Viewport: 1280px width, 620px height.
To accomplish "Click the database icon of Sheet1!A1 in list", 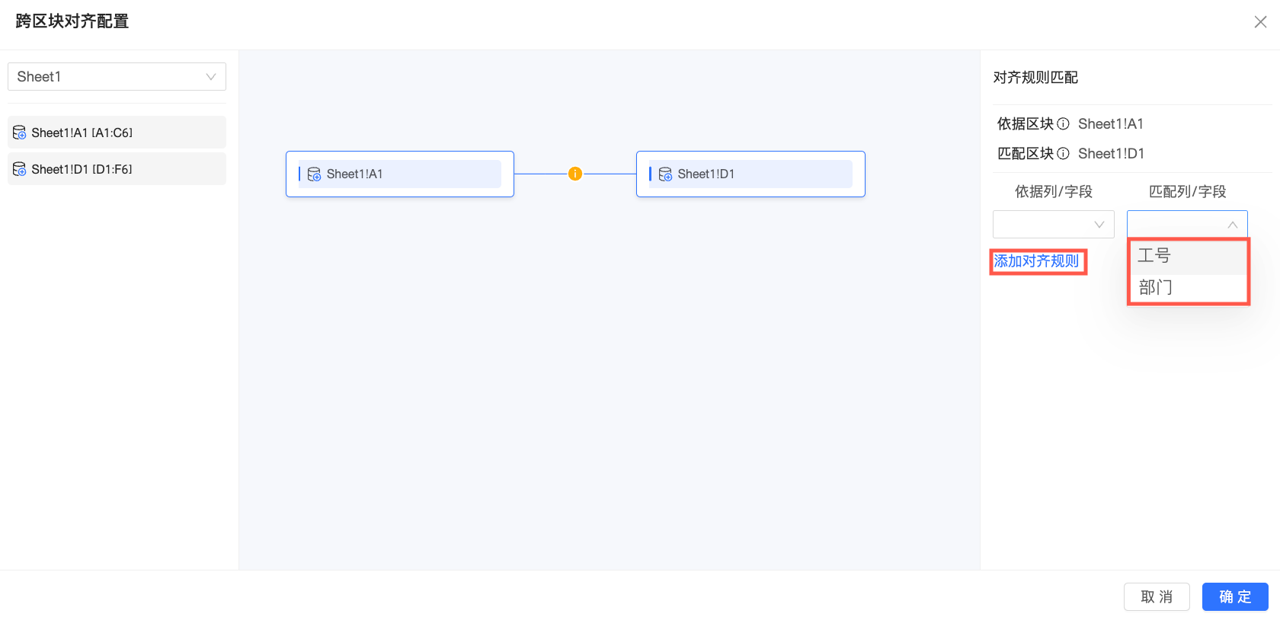I will 20,133.
